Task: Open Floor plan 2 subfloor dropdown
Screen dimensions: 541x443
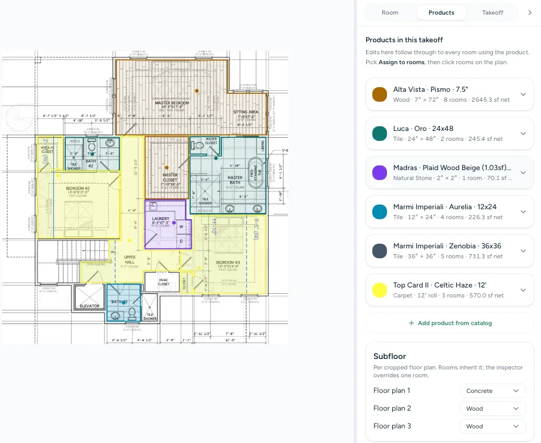Action: (x=492, y=409)
